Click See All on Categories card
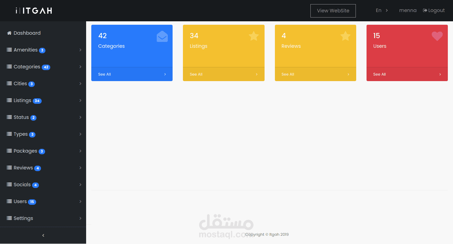 click(x=104, y=74)
